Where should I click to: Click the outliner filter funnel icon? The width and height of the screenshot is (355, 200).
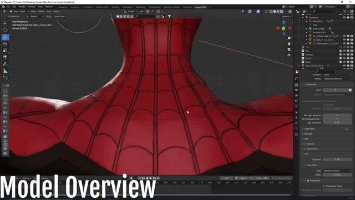pyautogui.click(x=345, y=11)
